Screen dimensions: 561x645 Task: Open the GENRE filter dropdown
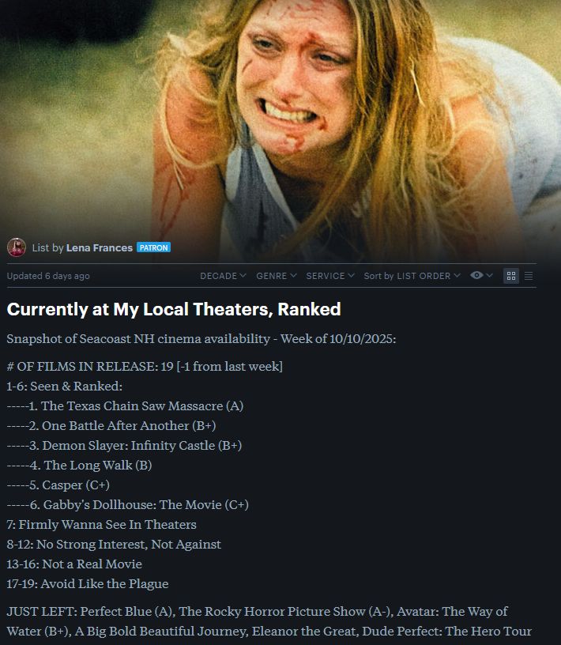[277, 276]
